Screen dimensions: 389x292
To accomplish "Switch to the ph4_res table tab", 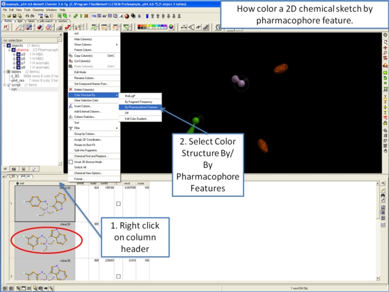I will pyautogui.click(x=26, y=177).
